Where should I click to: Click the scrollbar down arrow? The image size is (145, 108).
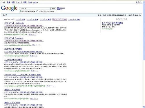tap(144, 107)
